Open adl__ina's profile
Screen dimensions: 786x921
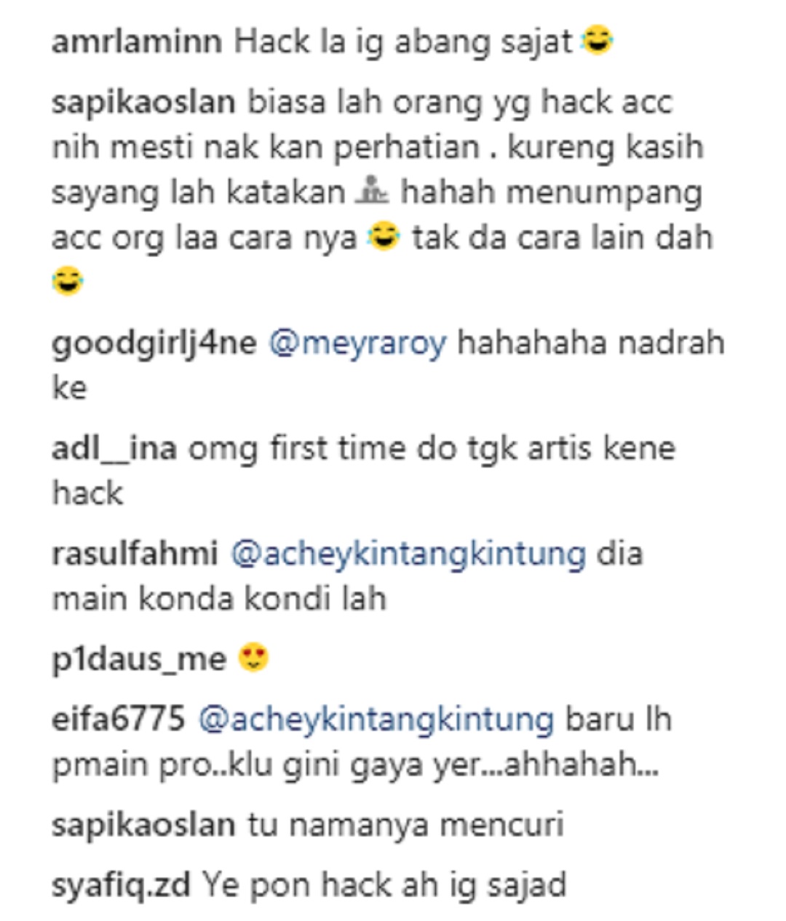114,448
